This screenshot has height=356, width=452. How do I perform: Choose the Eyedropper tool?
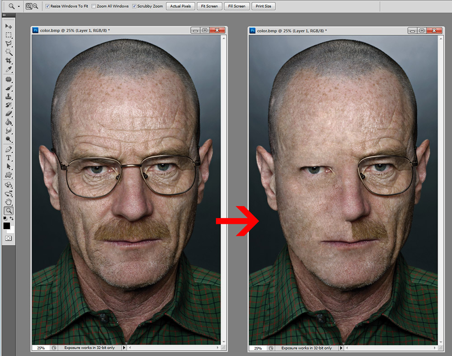pos(9,70)
